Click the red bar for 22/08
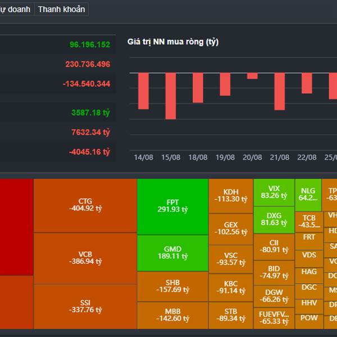The image size is (337, 337). 307,83
